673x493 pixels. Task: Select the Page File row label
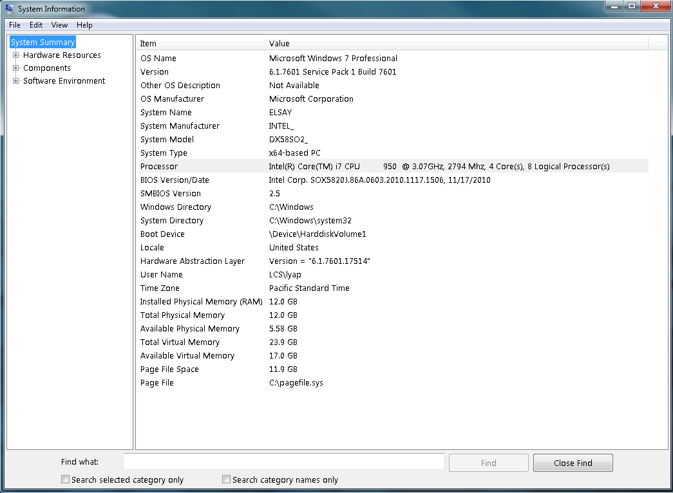click(157, 383)
